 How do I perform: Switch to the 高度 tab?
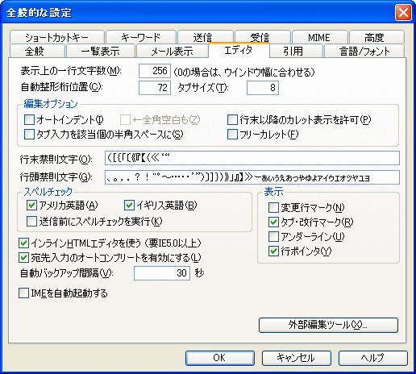point(376,37)
